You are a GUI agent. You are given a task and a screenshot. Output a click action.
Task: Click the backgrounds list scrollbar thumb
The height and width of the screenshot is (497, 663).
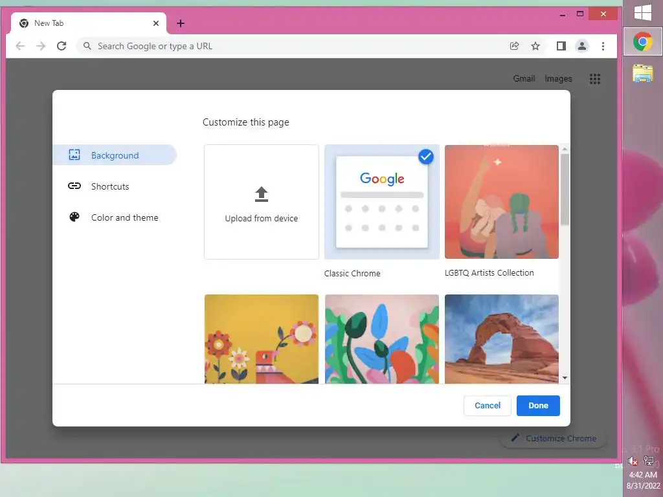coord(565,190)
